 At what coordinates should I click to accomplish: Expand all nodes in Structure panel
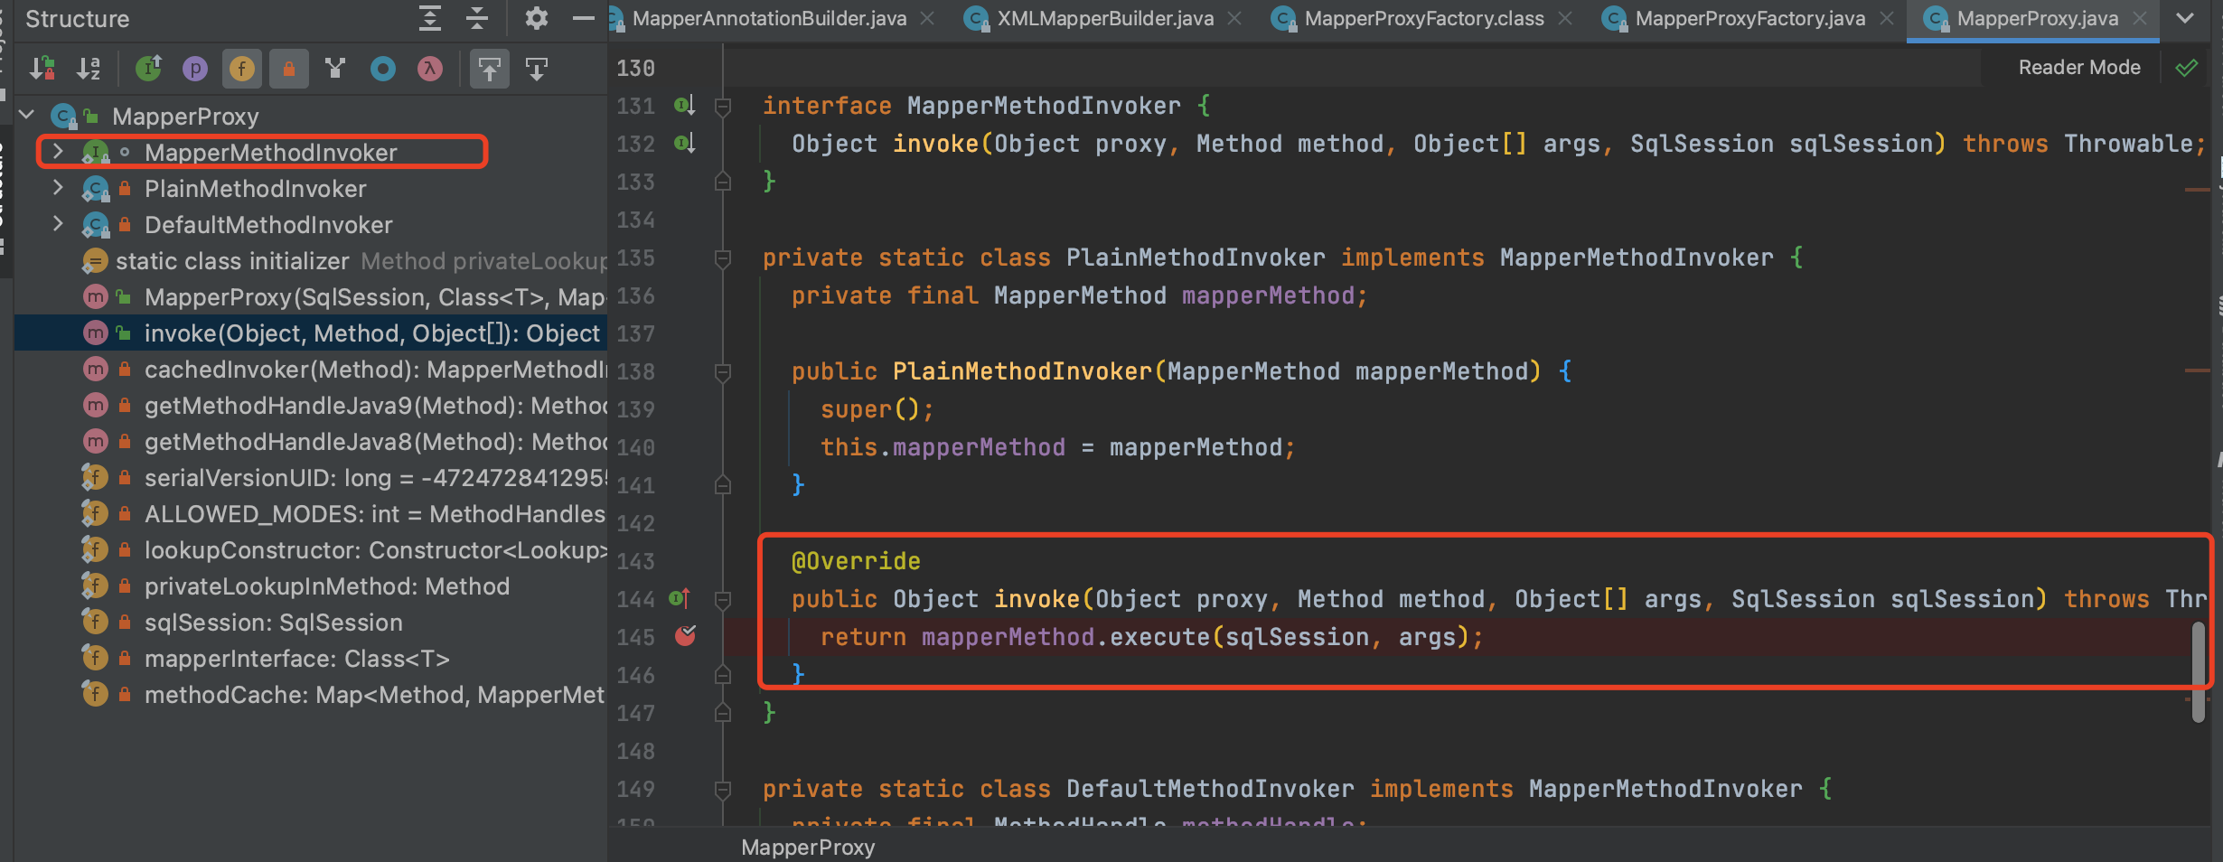point(430,18)
